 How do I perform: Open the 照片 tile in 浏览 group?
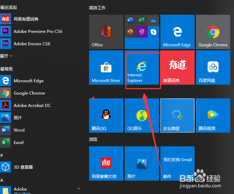coord(142,163)
